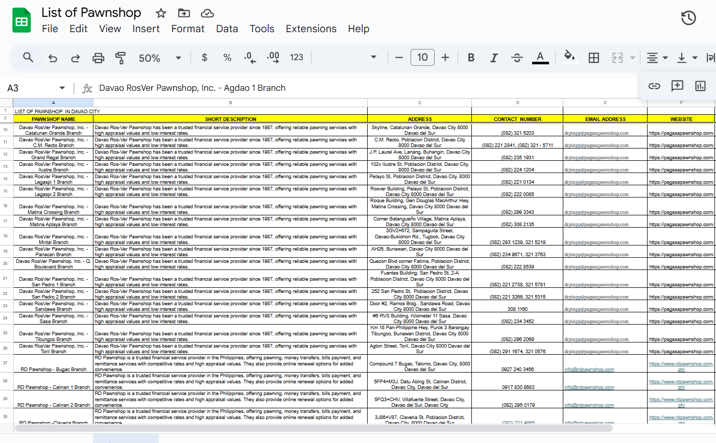Click the name box showing A3
Image resolution: width=716 pixels, height=443 pixels.
click(31, 88)
